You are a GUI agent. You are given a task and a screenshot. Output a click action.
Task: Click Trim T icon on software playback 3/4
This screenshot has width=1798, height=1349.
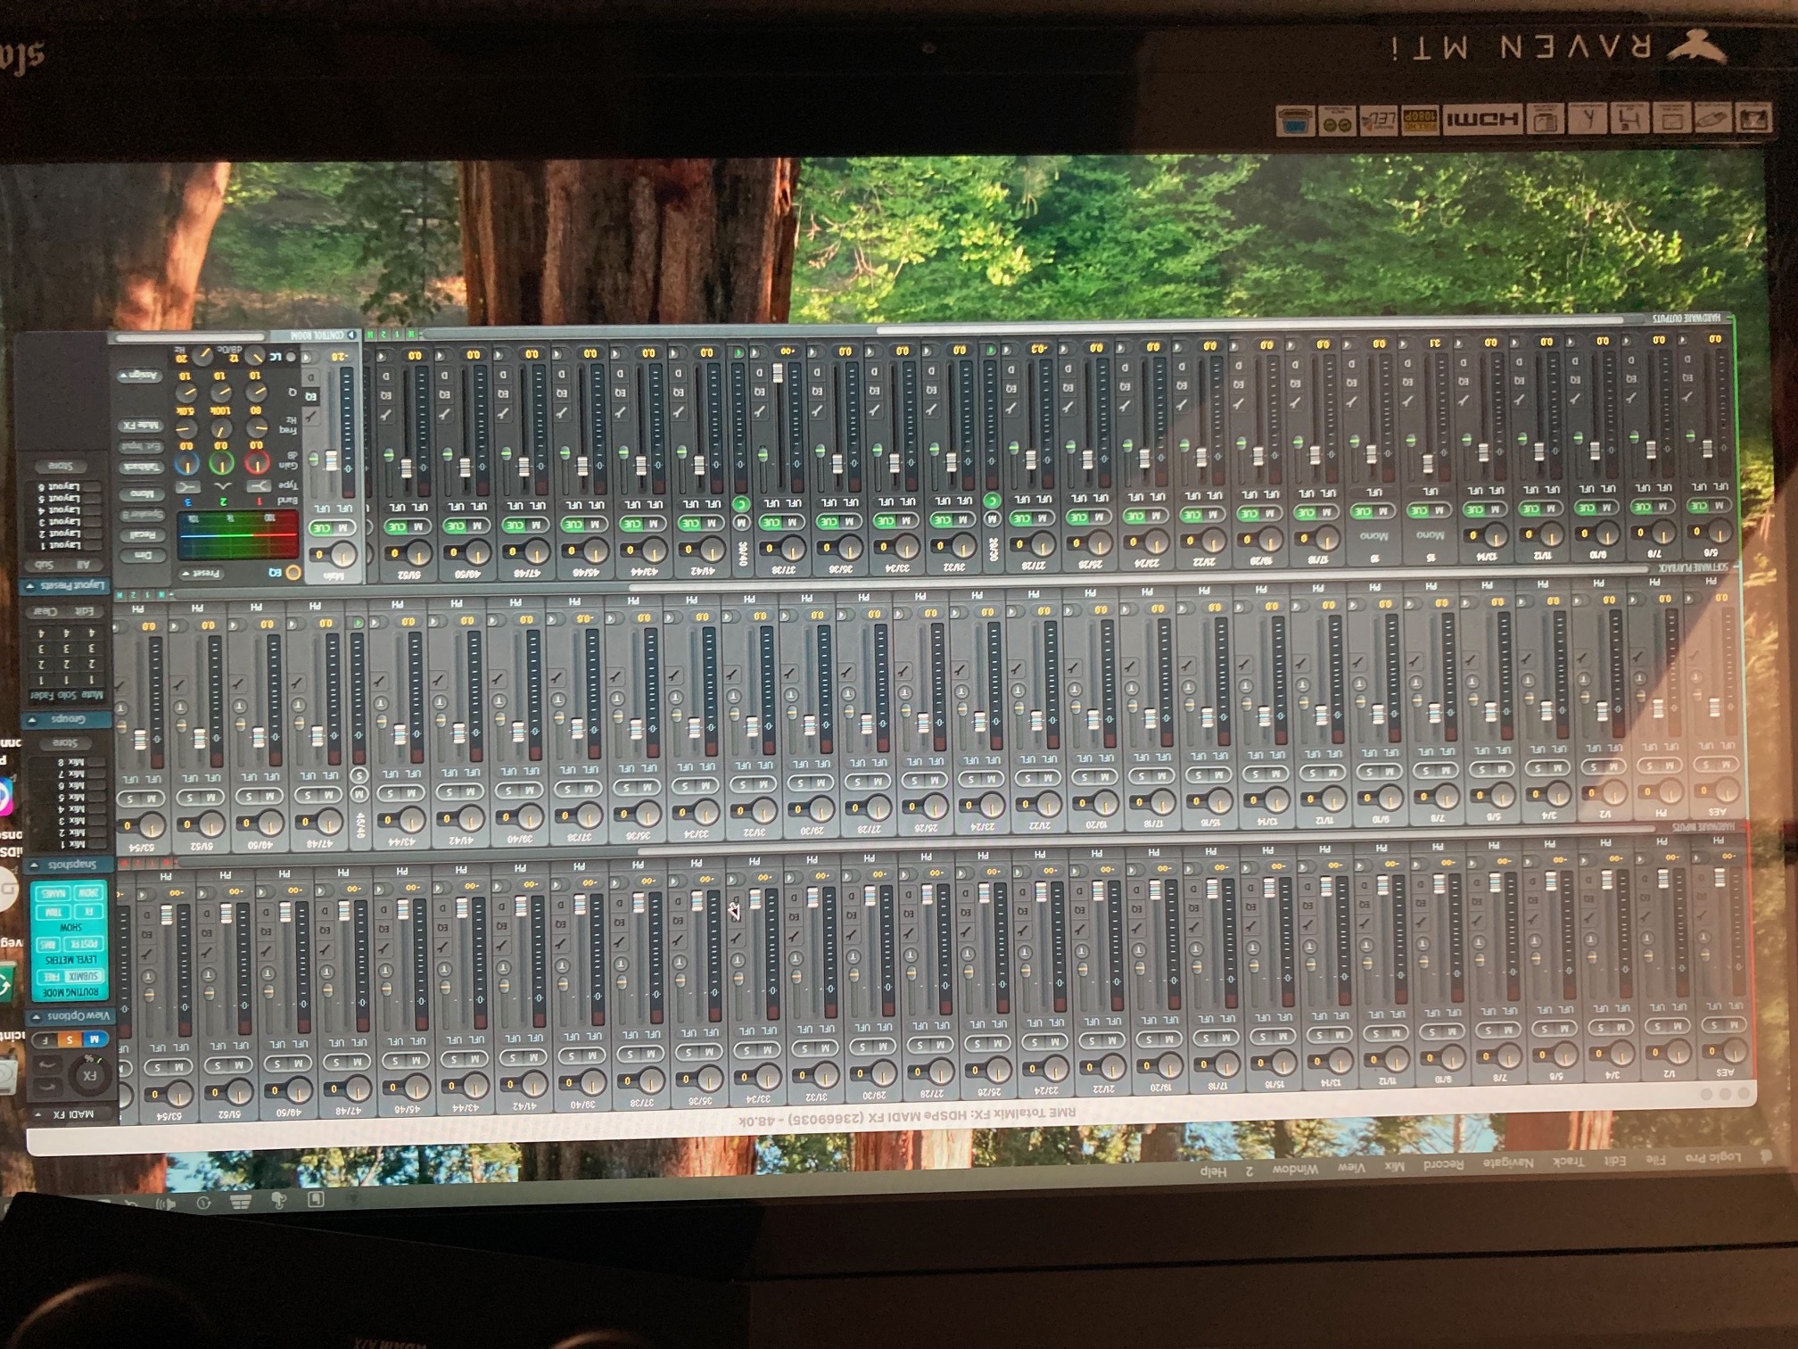1528,681
